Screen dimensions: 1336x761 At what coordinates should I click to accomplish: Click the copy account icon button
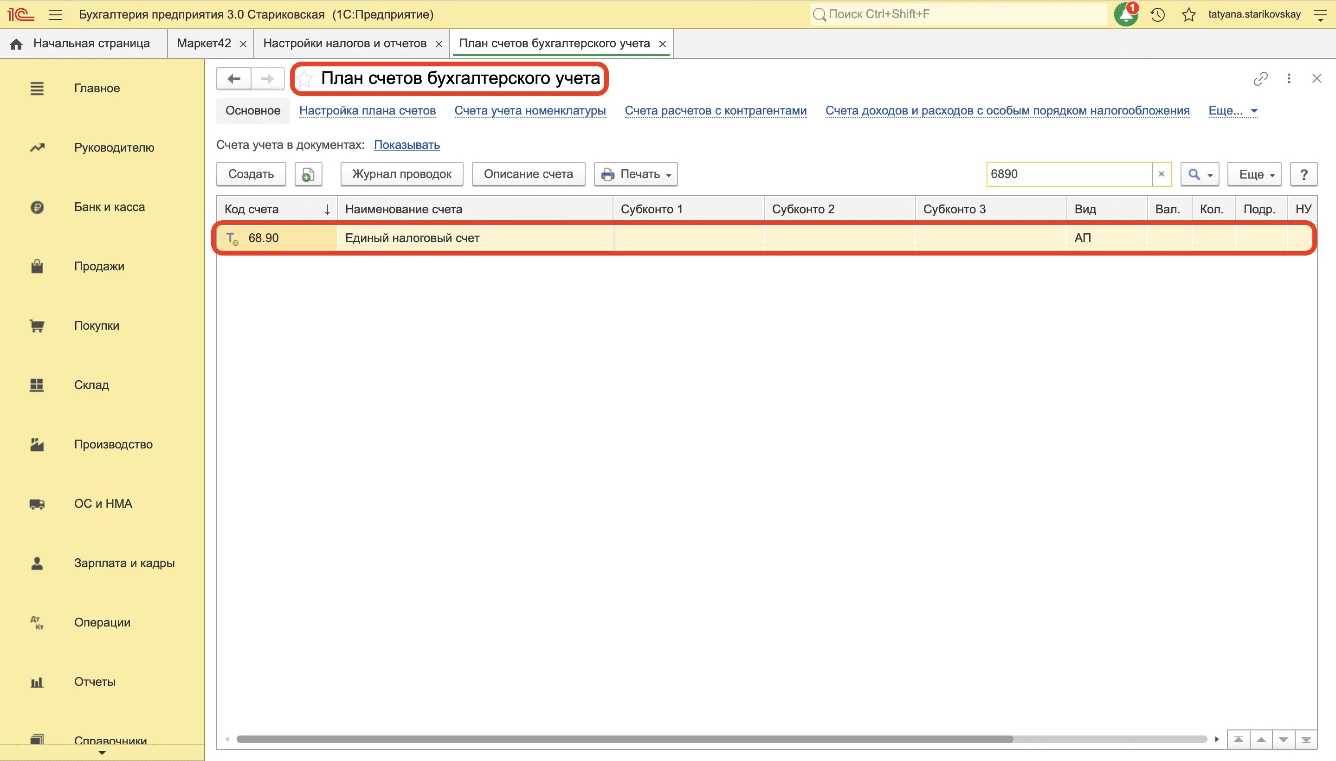pos(308,174)
